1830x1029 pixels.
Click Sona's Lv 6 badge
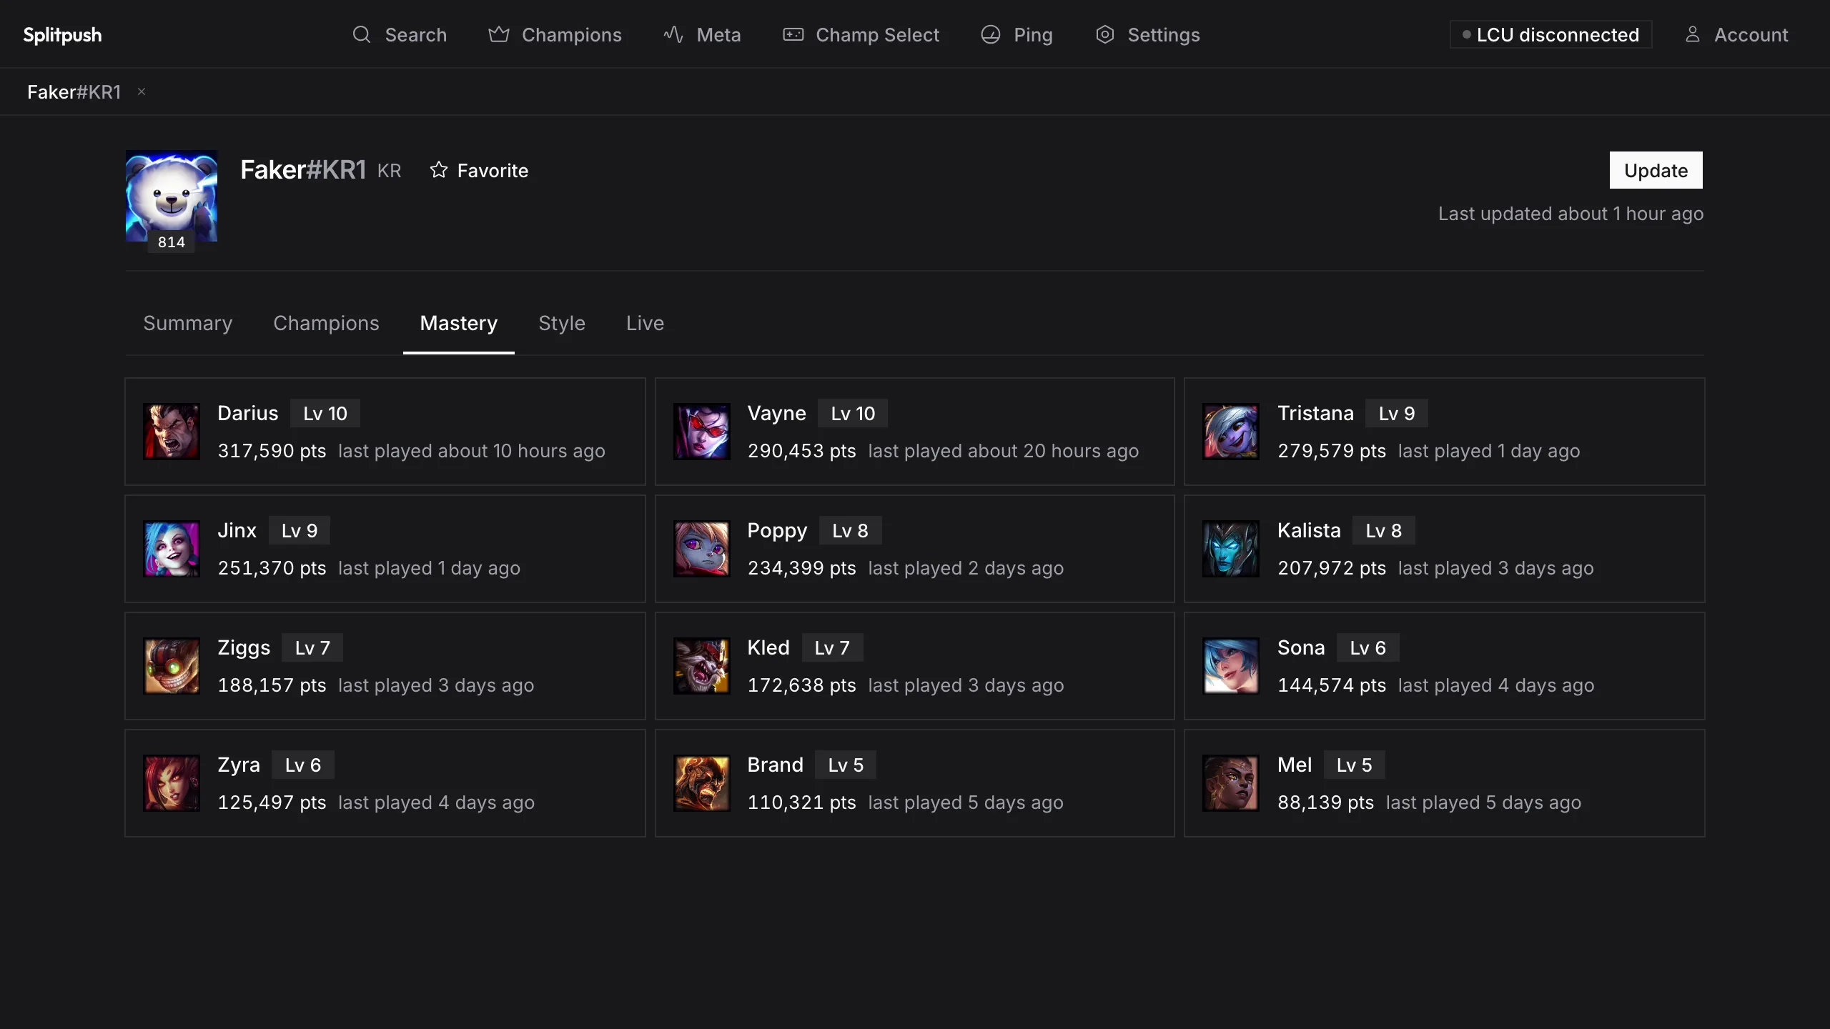point(1368,647)
